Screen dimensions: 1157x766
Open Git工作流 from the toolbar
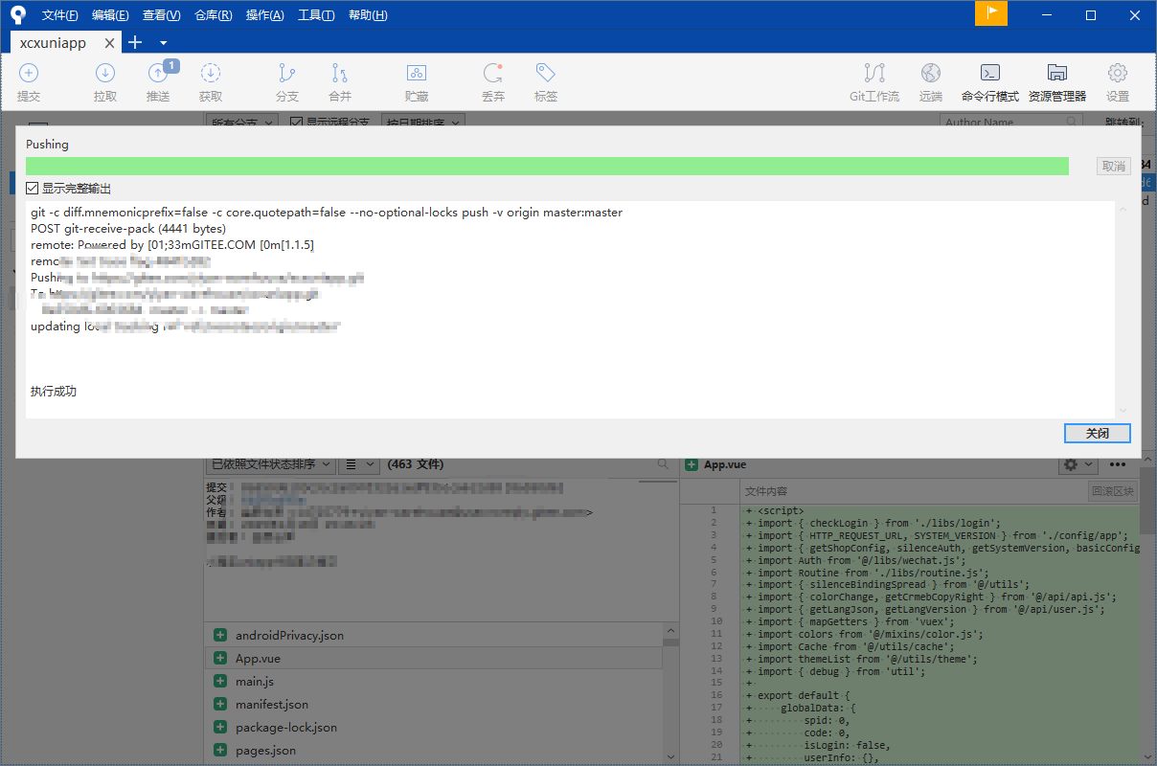tap(873, 80)
